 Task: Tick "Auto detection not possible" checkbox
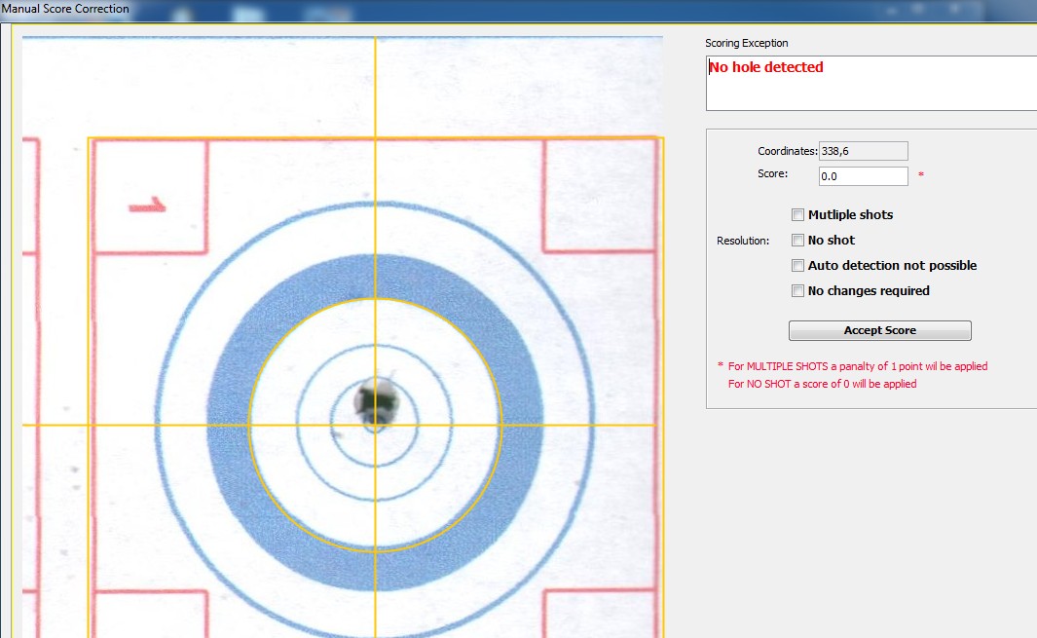(798, 266)
